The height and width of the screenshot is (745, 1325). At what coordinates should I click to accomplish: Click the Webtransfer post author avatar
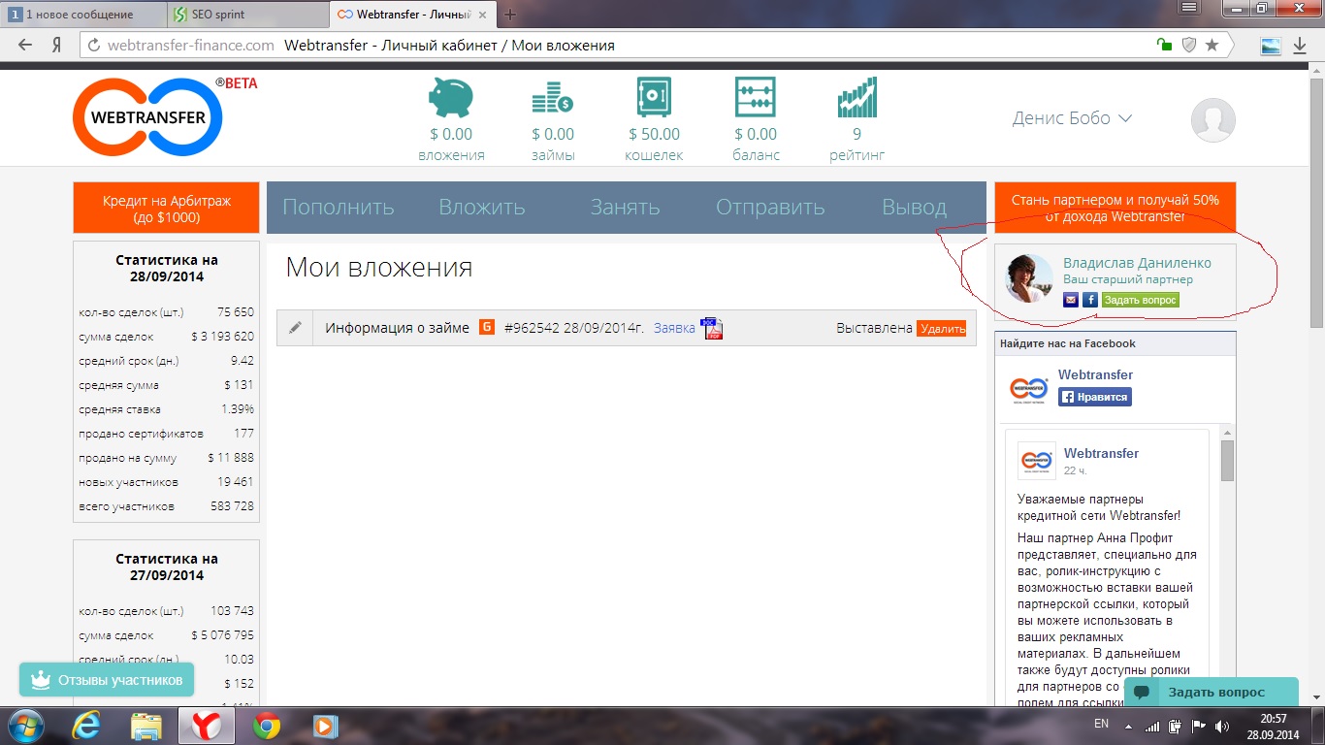coord(1036,460)
